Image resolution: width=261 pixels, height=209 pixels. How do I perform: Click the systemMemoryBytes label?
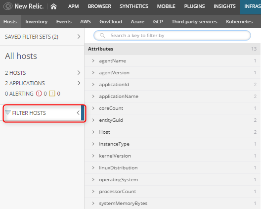coord(123,204)
